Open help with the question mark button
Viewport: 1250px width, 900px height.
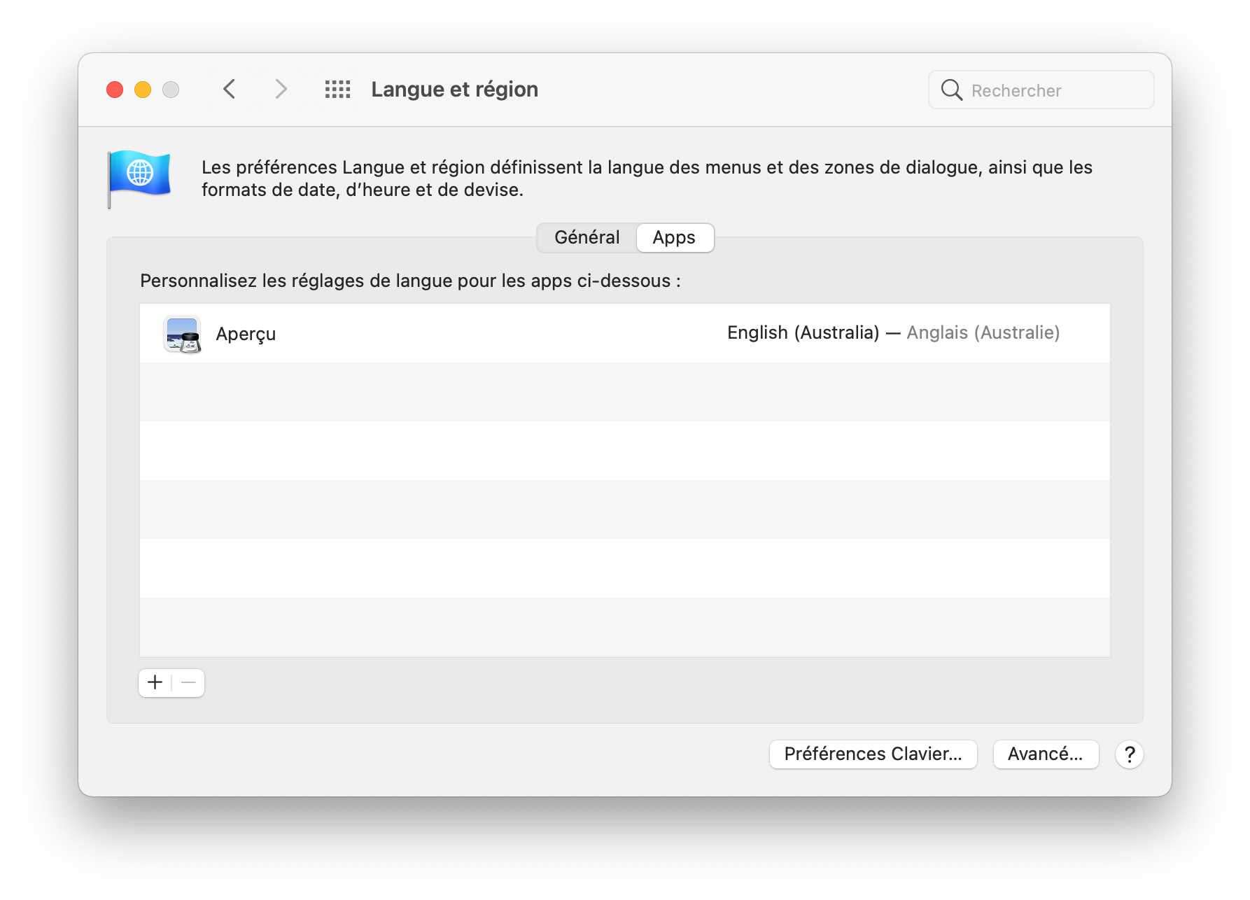1129,754
